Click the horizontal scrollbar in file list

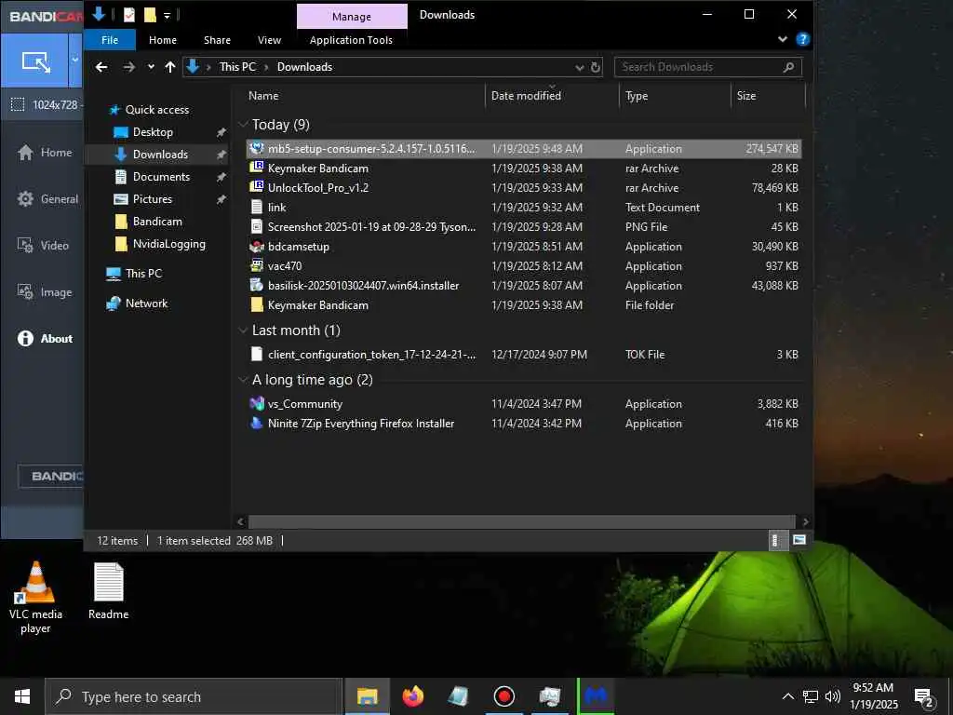coord(521,521)
